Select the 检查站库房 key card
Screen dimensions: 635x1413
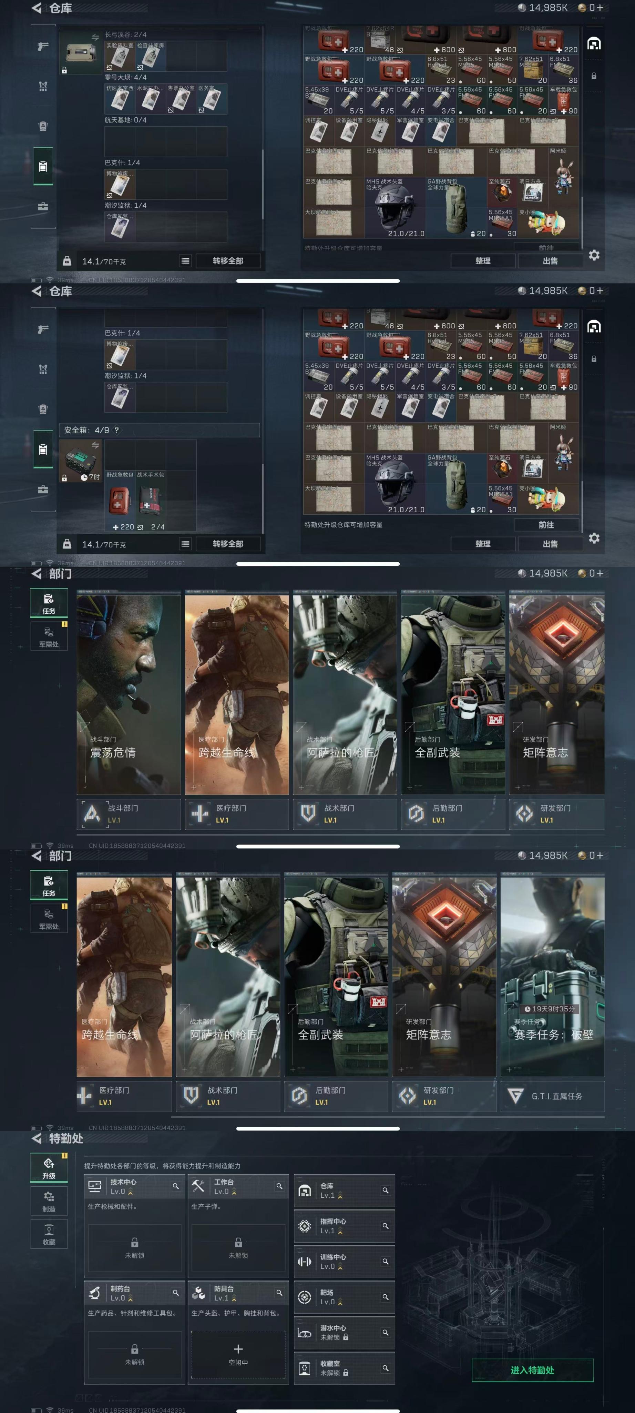click(x=151, y=56)
